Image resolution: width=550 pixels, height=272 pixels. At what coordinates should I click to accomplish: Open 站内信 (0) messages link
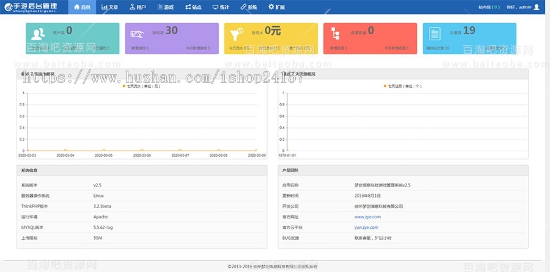[489, 7]
